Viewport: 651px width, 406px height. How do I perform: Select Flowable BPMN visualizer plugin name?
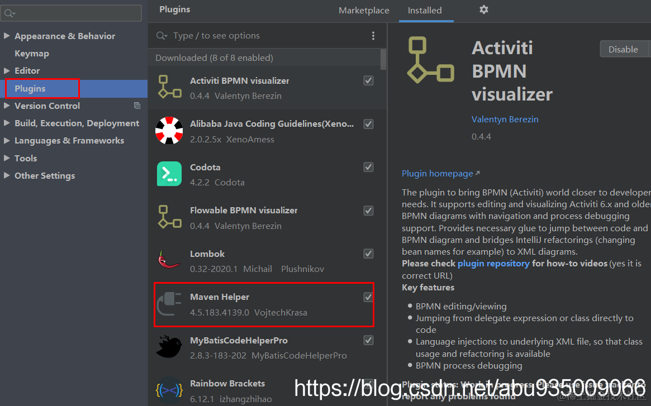244,211
